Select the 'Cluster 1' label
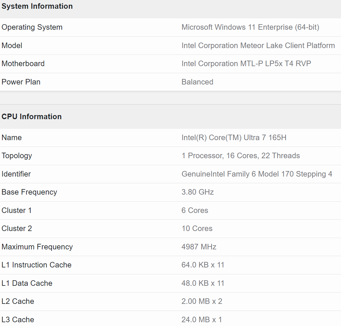341x326 pixels. (x=17, y=210)
